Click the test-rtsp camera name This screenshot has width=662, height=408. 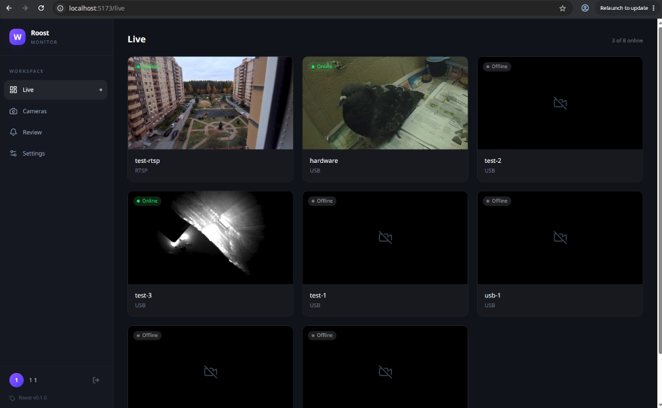[147, 160]
